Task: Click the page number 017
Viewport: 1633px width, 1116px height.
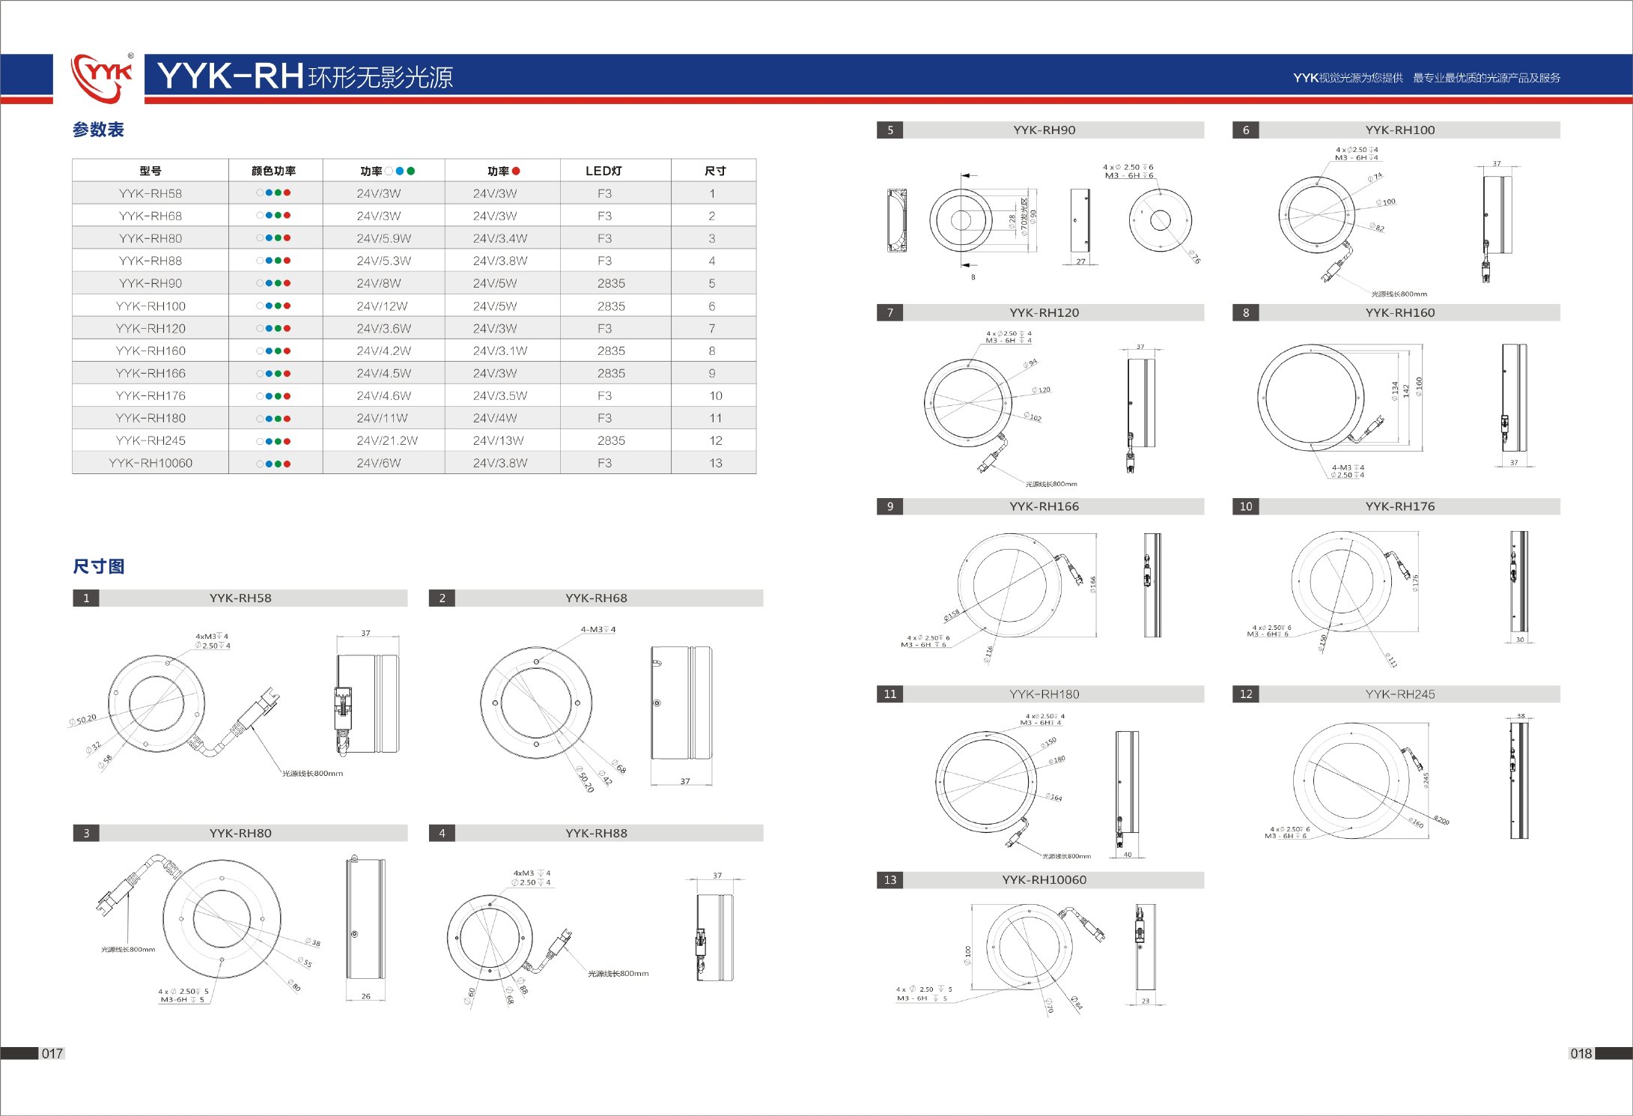Action: point(52,1053)
